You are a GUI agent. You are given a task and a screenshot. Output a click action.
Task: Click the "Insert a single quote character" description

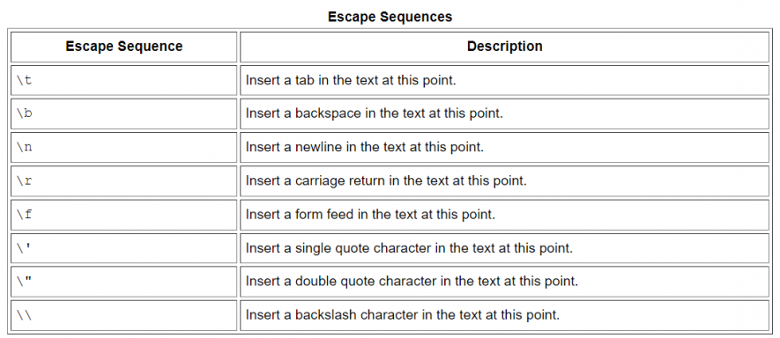coord(410,248)
